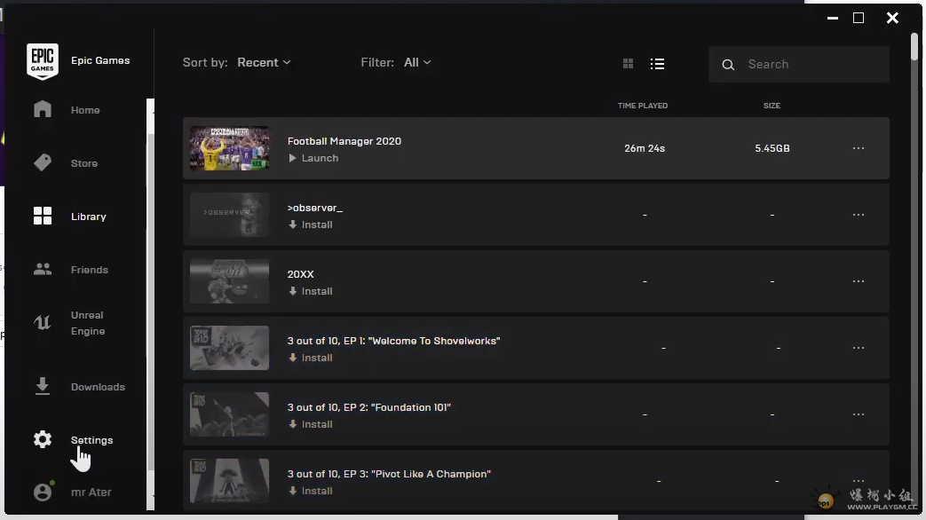Open the Settings menu label

coord(91,440)
